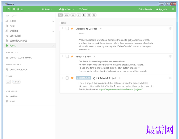Image resolution: width=179 pixels, height=139 pixels.
Task: Click the time filter clock icon
Action: point(79,15)
